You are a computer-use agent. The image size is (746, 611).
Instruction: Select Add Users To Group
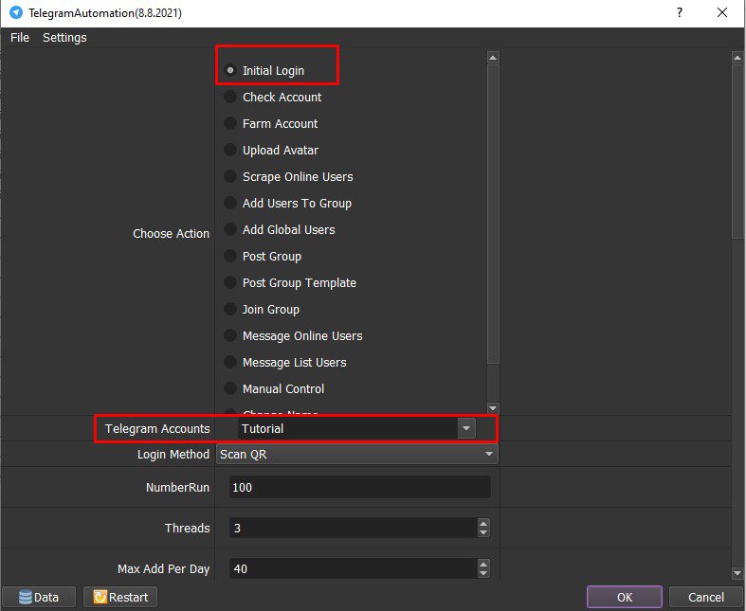pyautogui.click(x=230, y=203)
